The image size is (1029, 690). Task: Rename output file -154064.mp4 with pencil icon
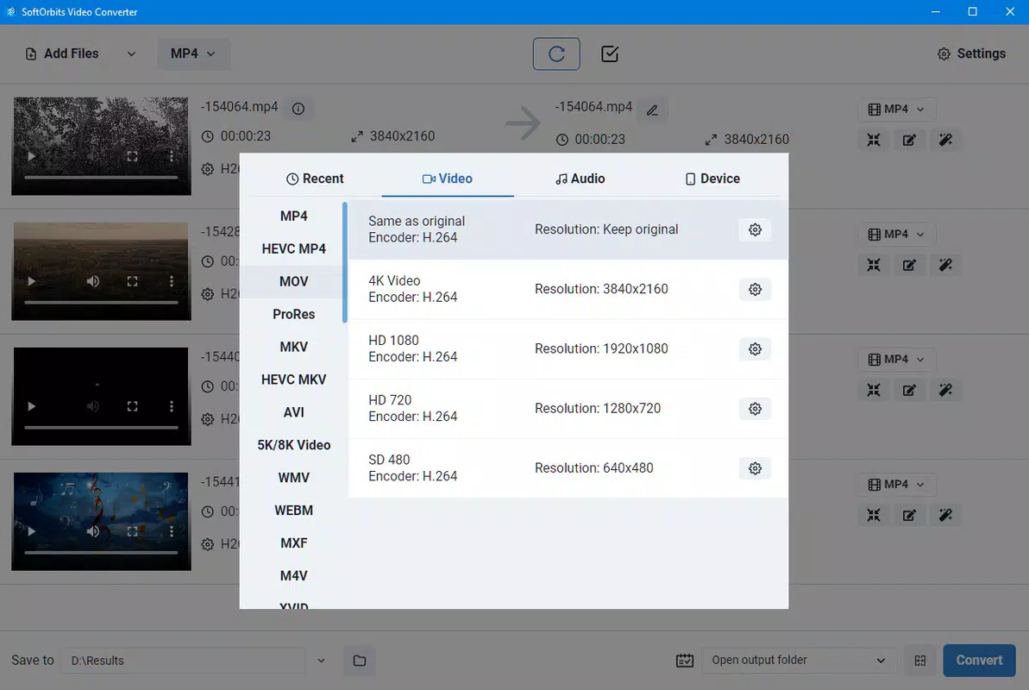652,110
